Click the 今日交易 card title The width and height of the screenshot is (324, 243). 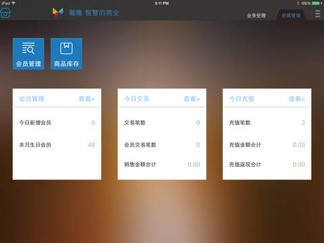pos(137,99)
